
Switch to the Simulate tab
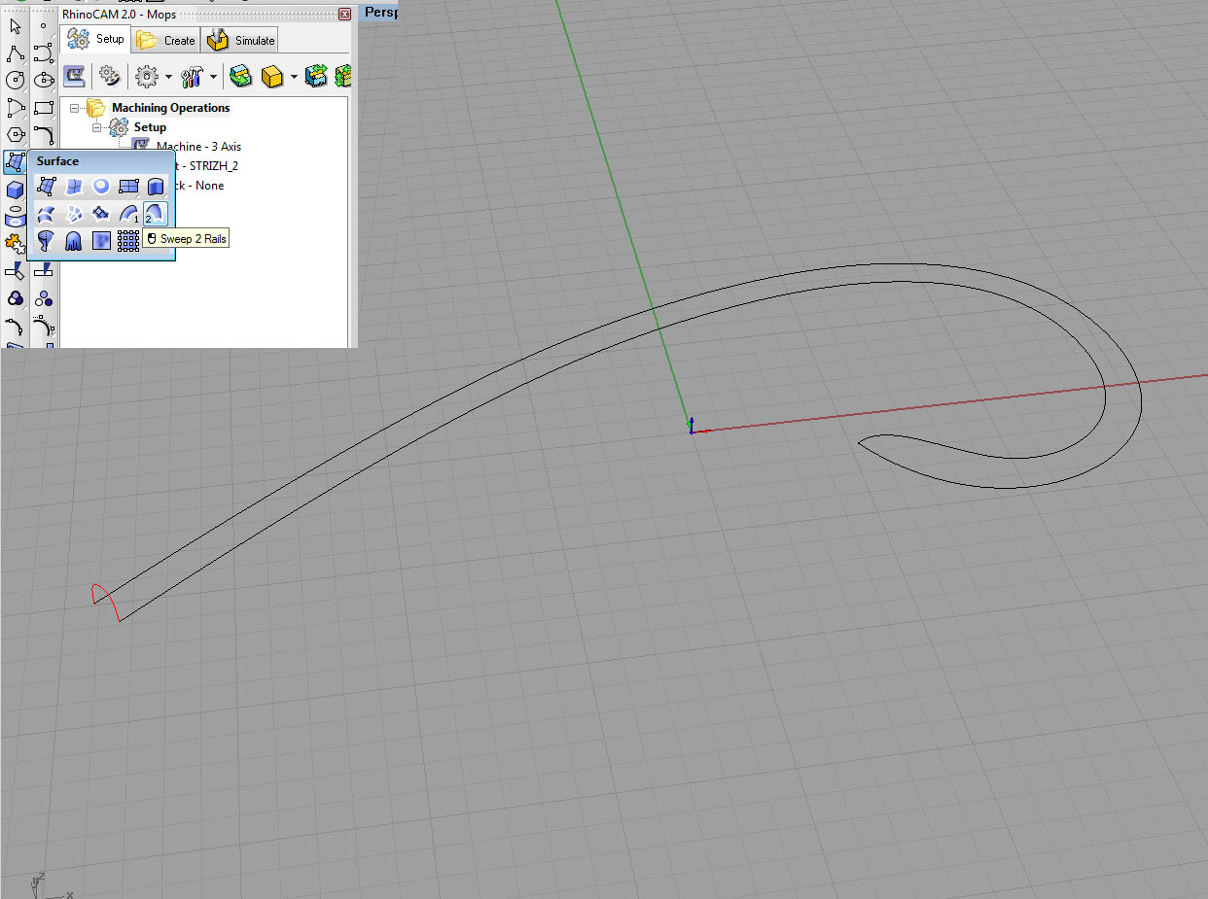point(243,40)
